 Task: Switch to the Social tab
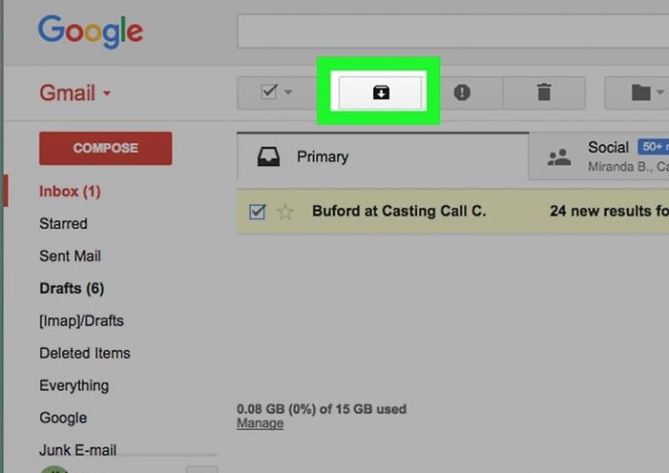(x=608, y=148)
